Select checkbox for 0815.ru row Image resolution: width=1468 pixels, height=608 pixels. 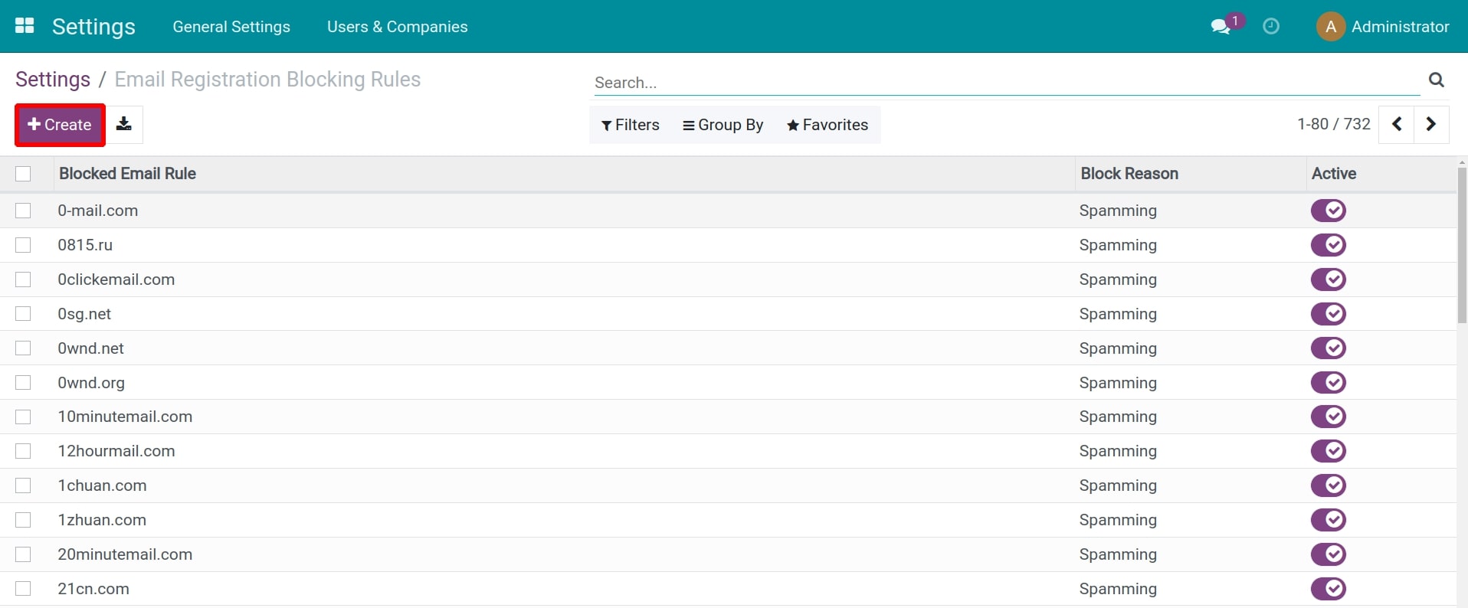[x=23, y=245]
